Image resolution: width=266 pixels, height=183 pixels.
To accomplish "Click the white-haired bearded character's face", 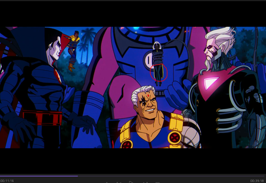I will (212, 52).
